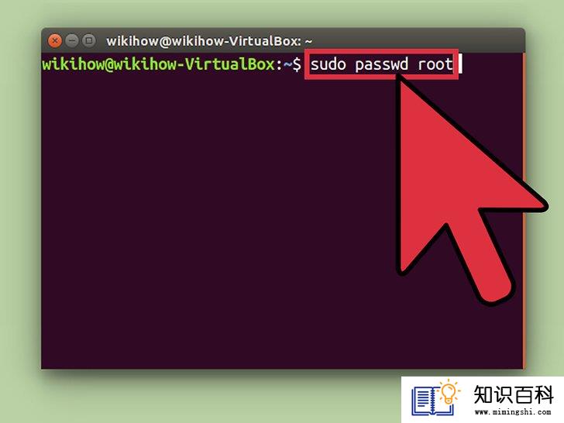Click the word passwd in the command

[382, 66]
